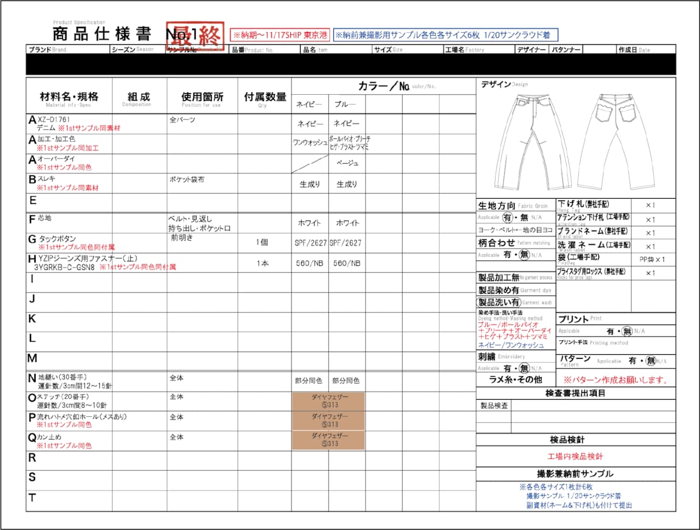This screenshot has height=530, width=700.
Task: Click the 検査書提出項目 heading
Action: point(575,393)
